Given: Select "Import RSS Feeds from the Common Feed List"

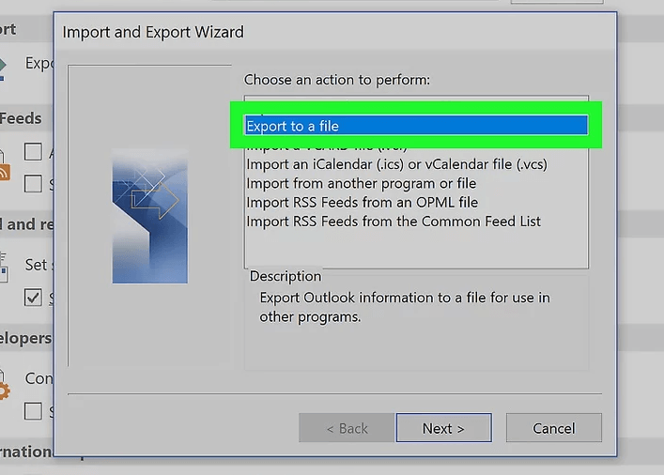Looking at the screenshot, I should tap(394, 222).
